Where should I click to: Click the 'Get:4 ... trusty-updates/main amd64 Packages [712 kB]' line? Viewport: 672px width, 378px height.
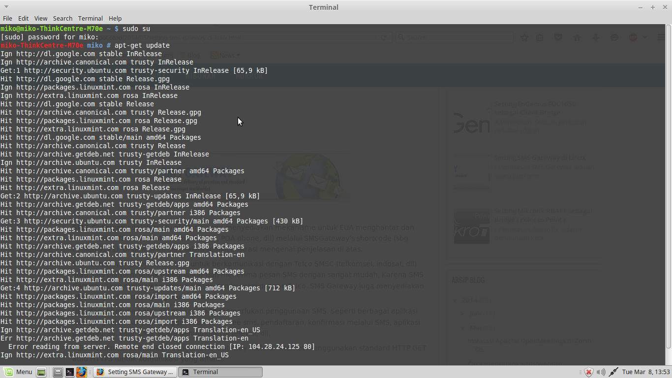tap(148, 288)
